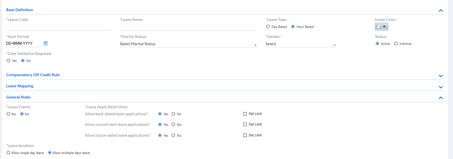Choose Yes for Date Validation Required
Image resolution: width=453 pixels, height=159 pixels.
8,61
